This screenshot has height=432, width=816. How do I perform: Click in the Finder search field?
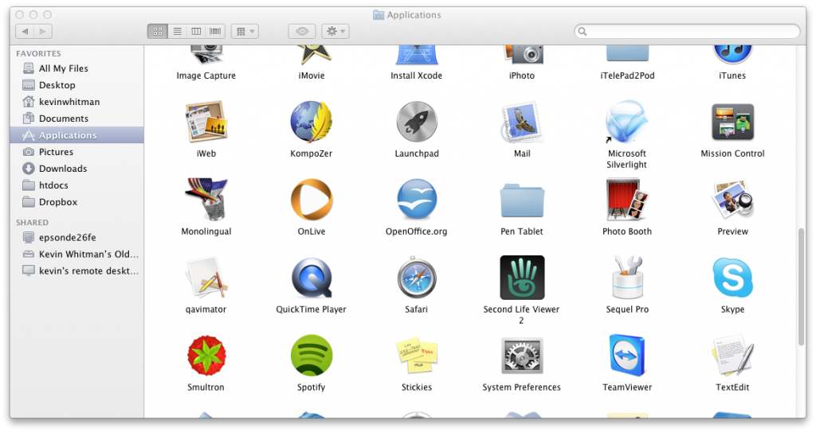click(x=687, y=31)
